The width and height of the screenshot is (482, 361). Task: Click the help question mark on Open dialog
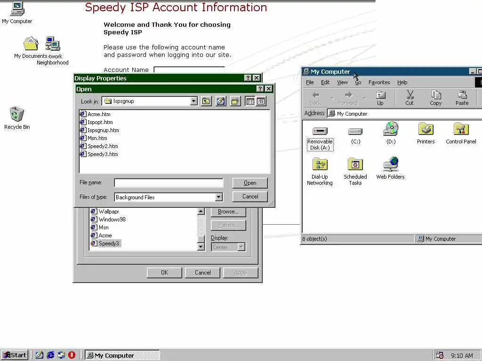(x=260, y=89)
